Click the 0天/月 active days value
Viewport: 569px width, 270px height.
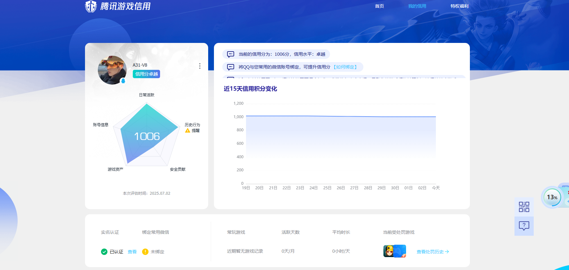point(288,251)
